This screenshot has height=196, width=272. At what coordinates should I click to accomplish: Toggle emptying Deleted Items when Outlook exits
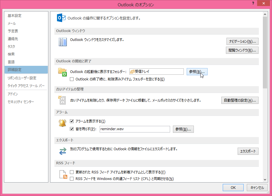click(x=72, y=79)
